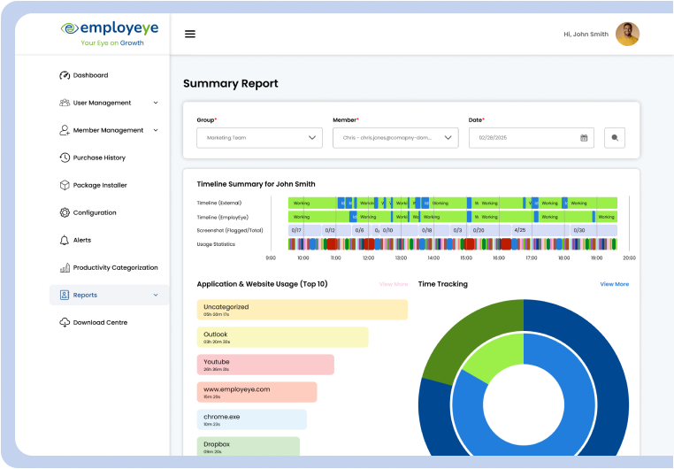
Task: Expand the Reports menu chevron
Action: (x=156, y=295)
